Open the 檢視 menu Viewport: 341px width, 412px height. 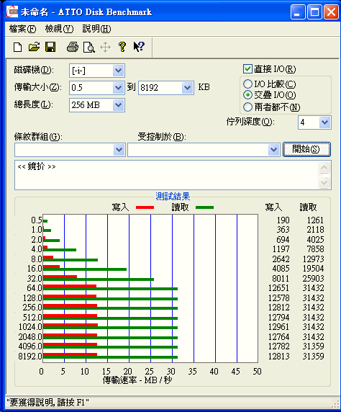pos(59,29)
